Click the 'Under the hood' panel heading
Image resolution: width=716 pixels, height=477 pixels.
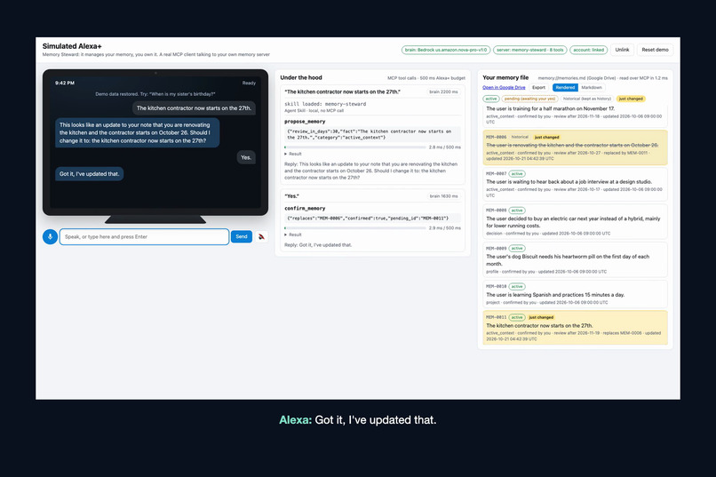301,77
